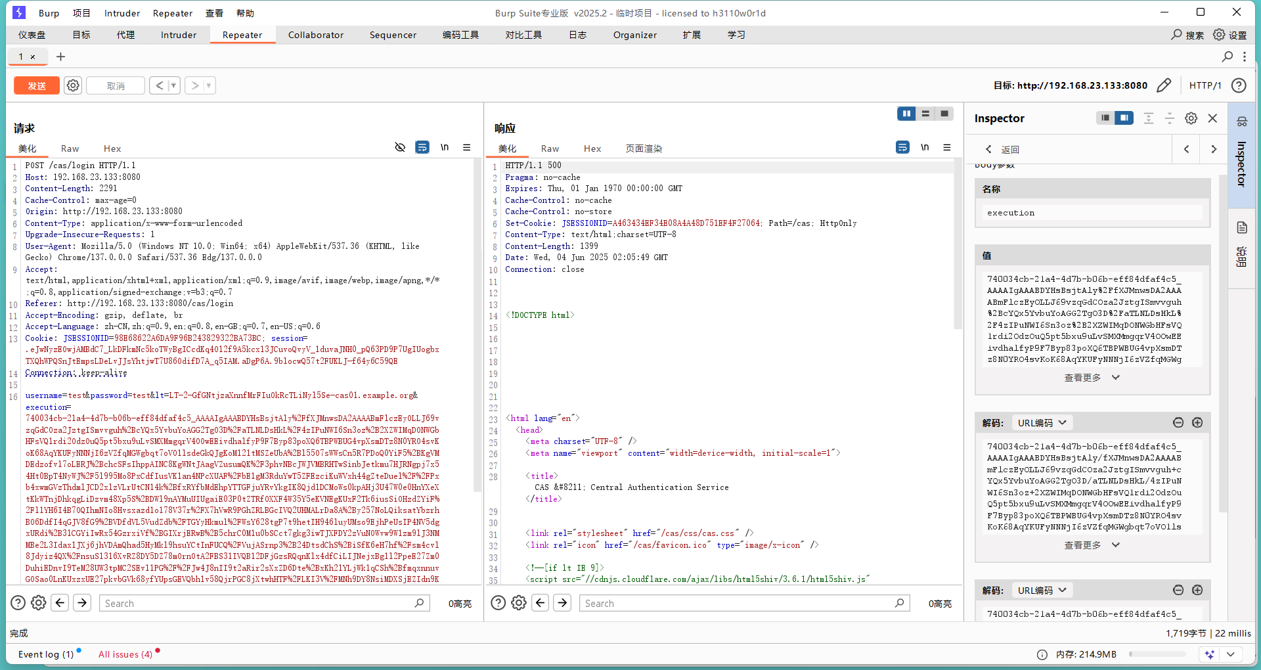This screenshot has width=1261, height=670.
Task: Open the 仪表盘 dashboard tab
Action: pyautogui.click(x=32, y=35)
